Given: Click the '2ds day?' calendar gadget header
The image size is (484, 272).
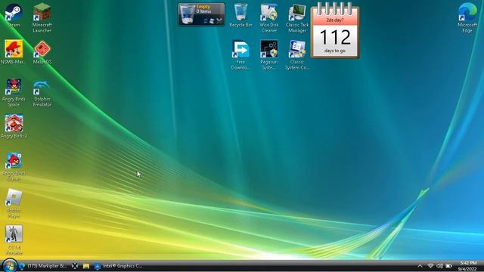Looking at the screenshot, I should coord(335,20).
